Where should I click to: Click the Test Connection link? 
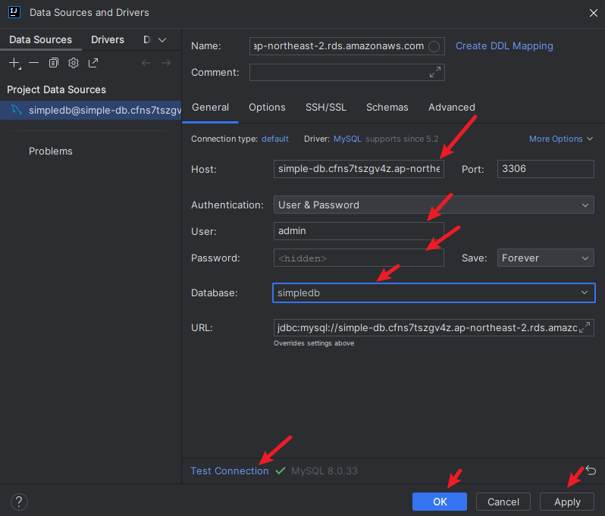tap(230, 471)
